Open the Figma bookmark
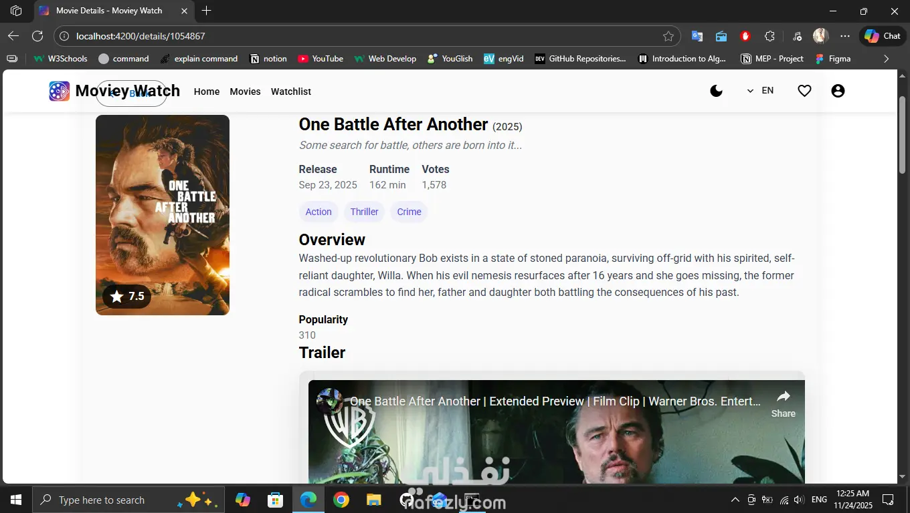Screen dimensions: 910x513 (832, 59)
